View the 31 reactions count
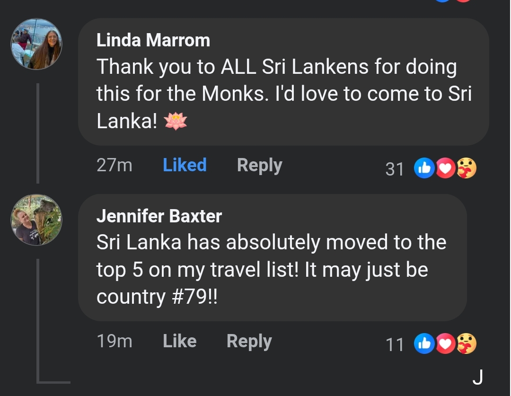The height and width of the screenshot is (396, 511). pyautogui.click(x=394, y=169)
